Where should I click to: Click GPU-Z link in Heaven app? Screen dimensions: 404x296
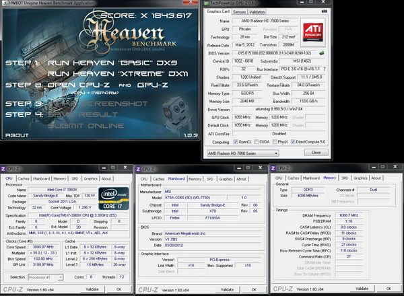[153, 85]
